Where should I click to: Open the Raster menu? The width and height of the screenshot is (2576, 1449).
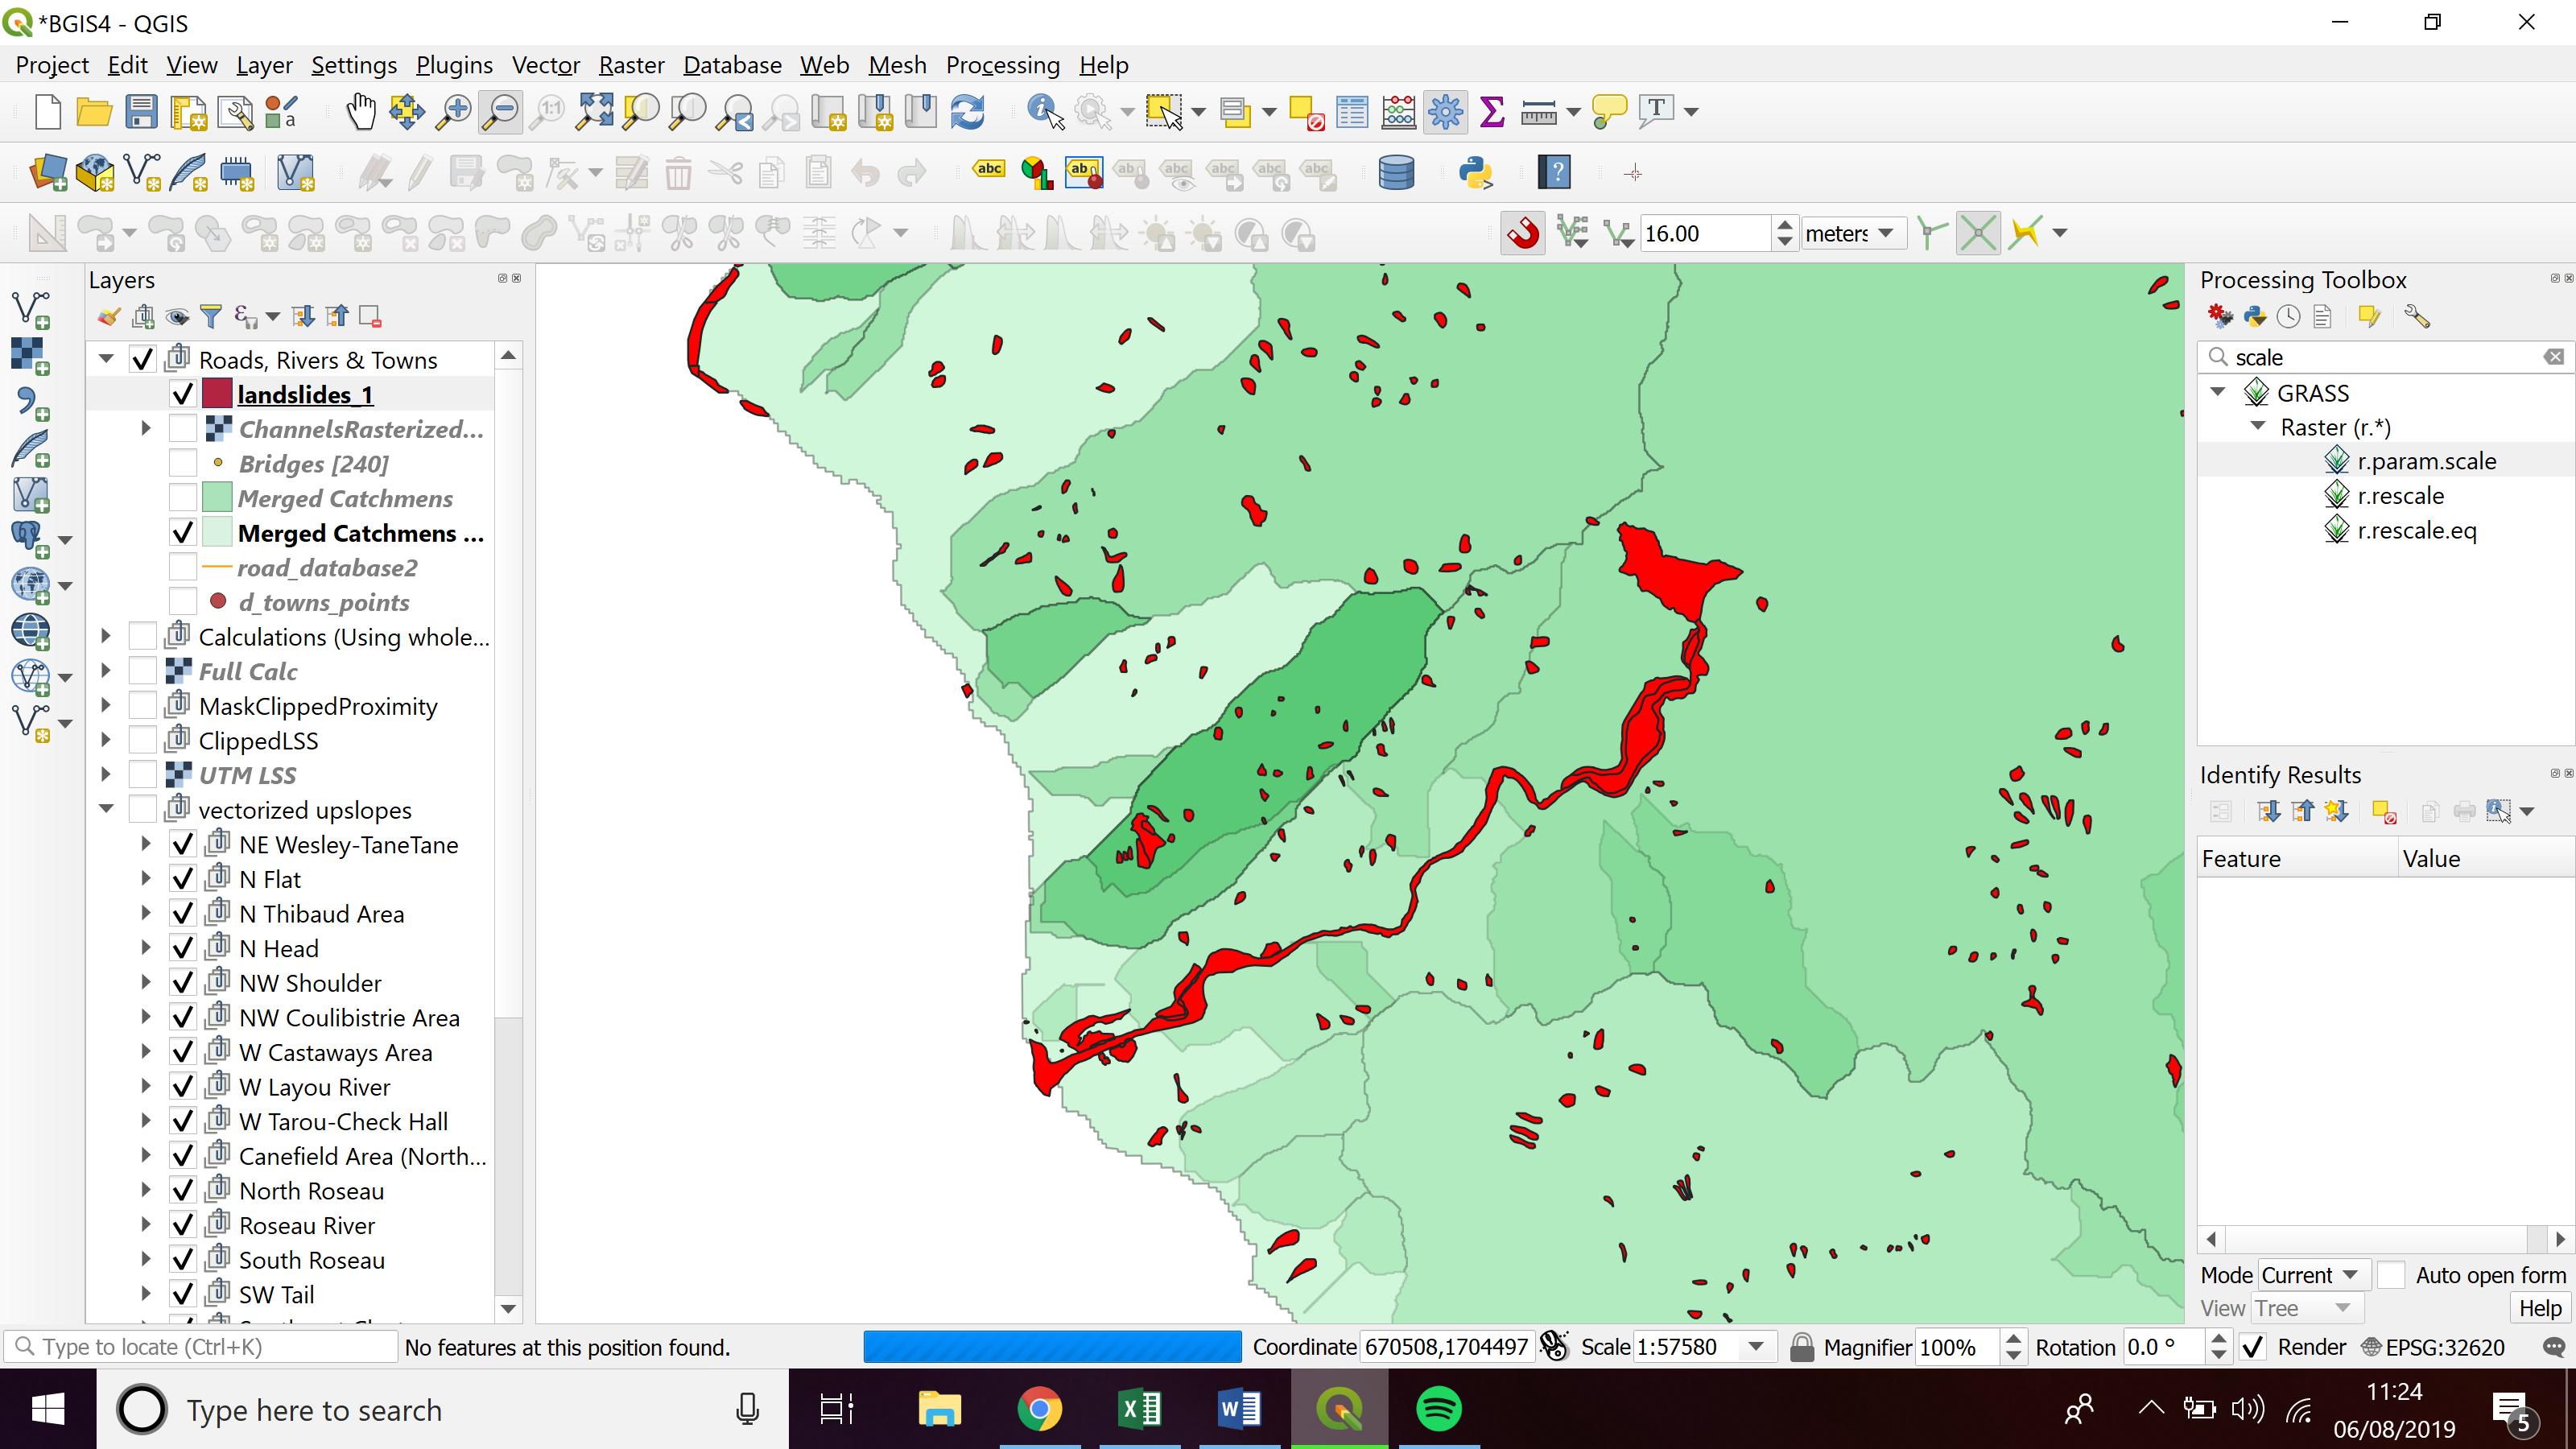(631, 65)
